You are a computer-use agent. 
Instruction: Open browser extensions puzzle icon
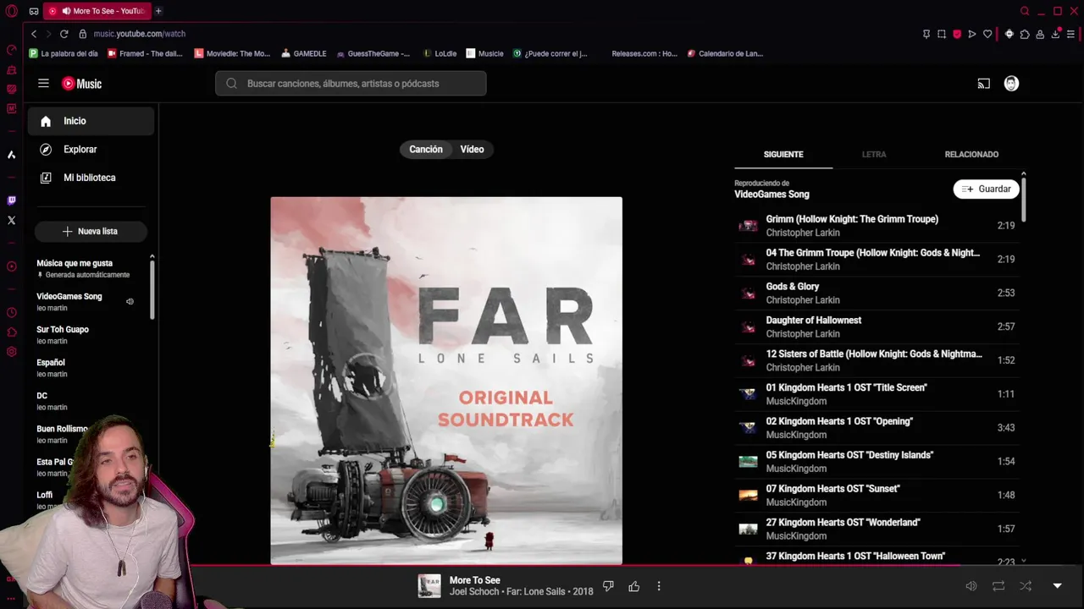pyautogui.click(x=1025, y=34)
